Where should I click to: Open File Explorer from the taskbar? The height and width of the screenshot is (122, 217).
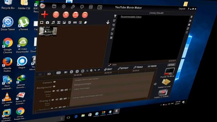[x=83, y=116]
